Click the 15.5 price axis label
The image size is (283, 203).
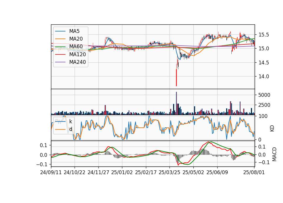pos(264,35)
